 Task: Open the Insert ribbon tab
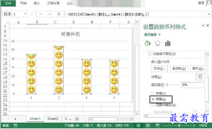[37, 3]
